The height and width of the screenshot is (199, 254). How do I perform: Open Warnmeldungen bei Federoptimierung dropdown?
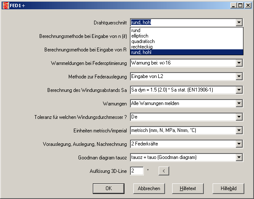(x=239, y=63)
